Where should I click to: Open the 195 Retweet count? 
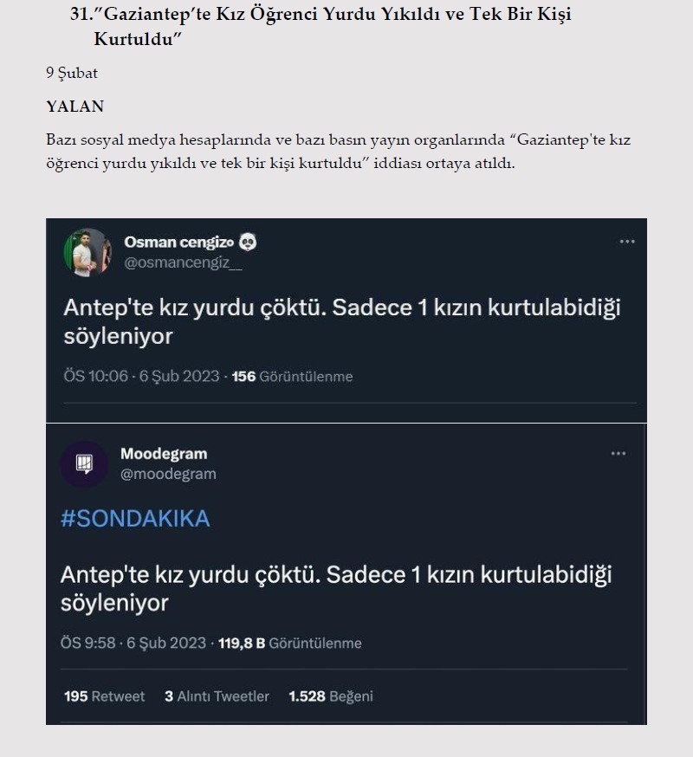point(104,696)
